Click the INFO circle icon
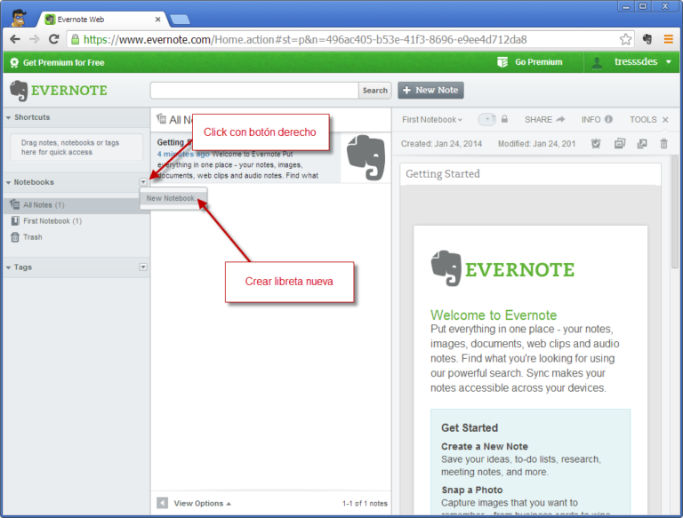The width and height of the screenshot is (683, 518). 608,119
